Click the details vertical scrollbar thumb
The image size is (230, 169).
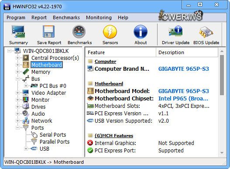click(x=222, y=75)
